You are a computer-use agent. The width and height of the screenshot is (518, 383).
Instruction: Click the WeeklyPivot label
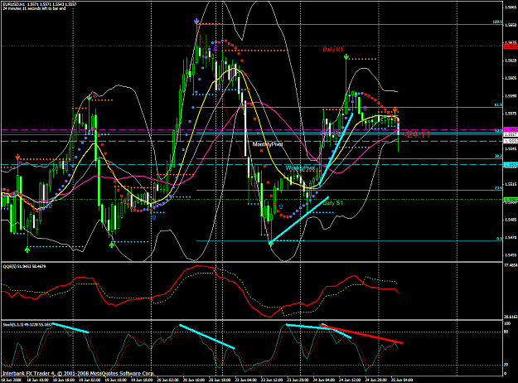click(x=300, y=168)
